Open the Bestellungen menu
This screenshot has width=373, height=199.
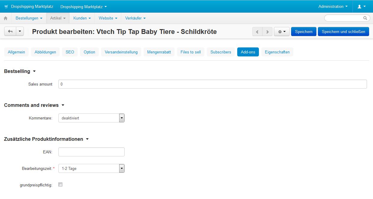click(29, 18)
